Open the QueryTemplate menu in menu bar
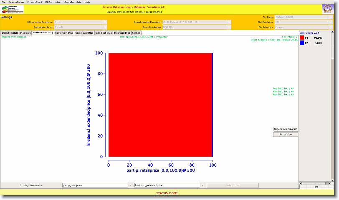 pyautogui.click(x=72, y=2)
